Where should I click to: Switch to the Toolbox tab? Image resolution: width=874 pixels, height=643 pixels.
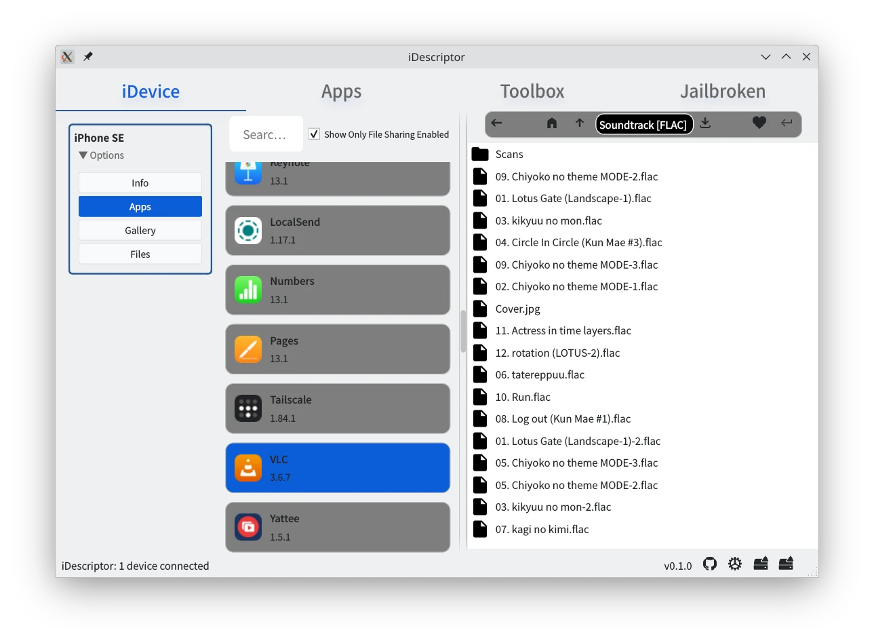coord(532,92)
